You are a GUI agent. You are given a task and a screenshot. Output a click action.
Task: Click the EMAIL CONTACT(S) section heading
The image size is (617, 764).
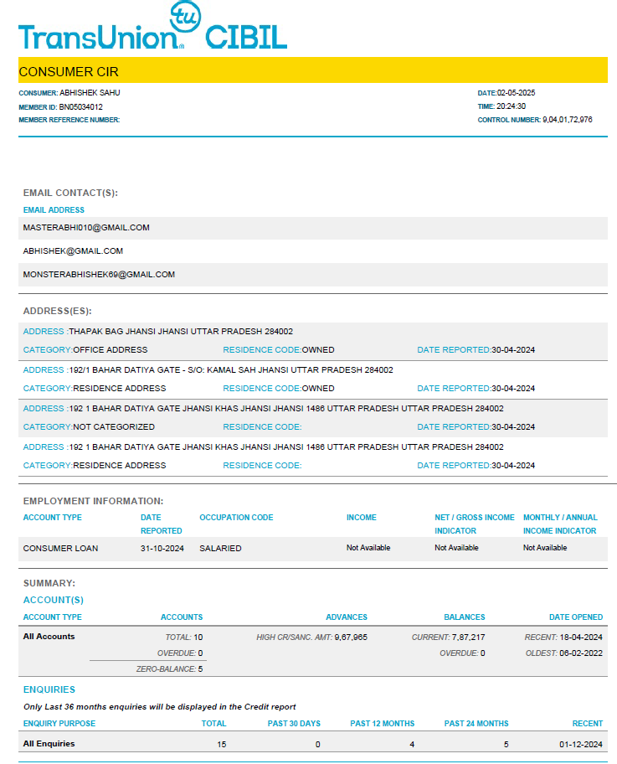[70, 193]
